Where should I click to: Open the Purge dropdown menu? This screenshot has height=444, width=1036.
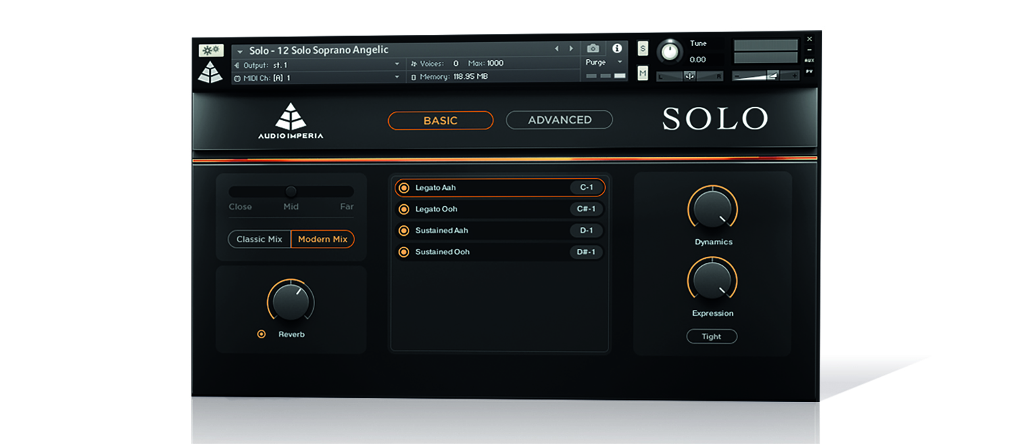click(x=603, y=62)
